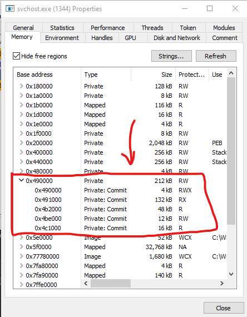Toggle the Hide free regions checkbox
The image size is (247, 317).
(x=16, y=56)
